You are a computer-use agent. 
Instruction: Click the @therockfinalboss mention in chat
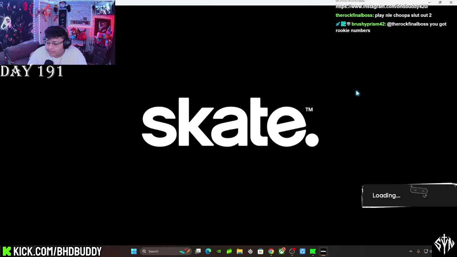[407, 24]
